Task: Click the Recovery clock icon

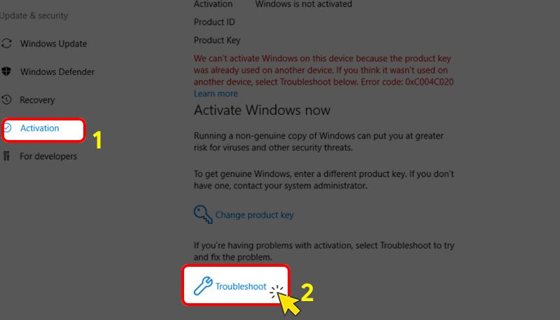Action: tap(6, 99)
